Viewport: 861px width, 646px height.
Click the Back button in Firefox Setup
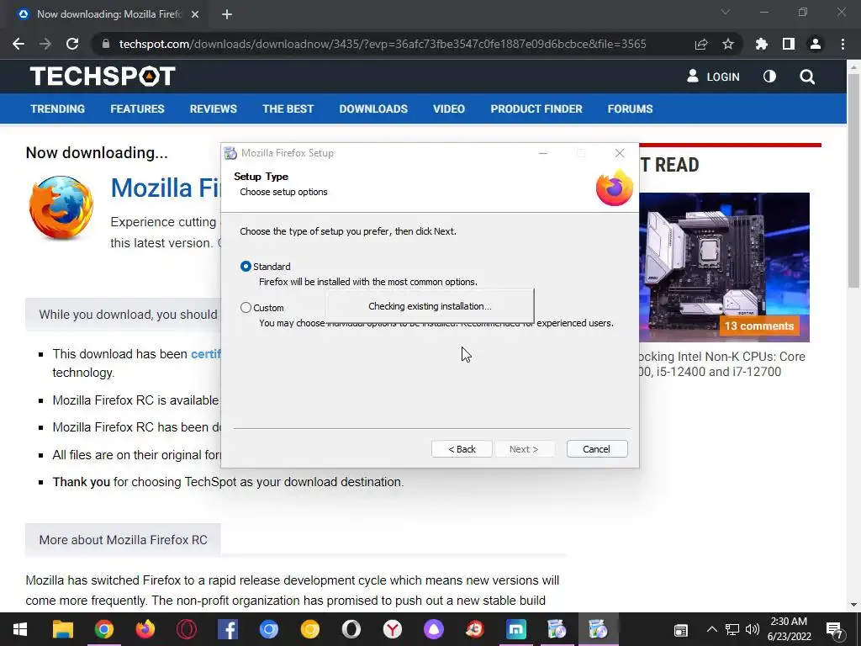click(x=462, y=449)
